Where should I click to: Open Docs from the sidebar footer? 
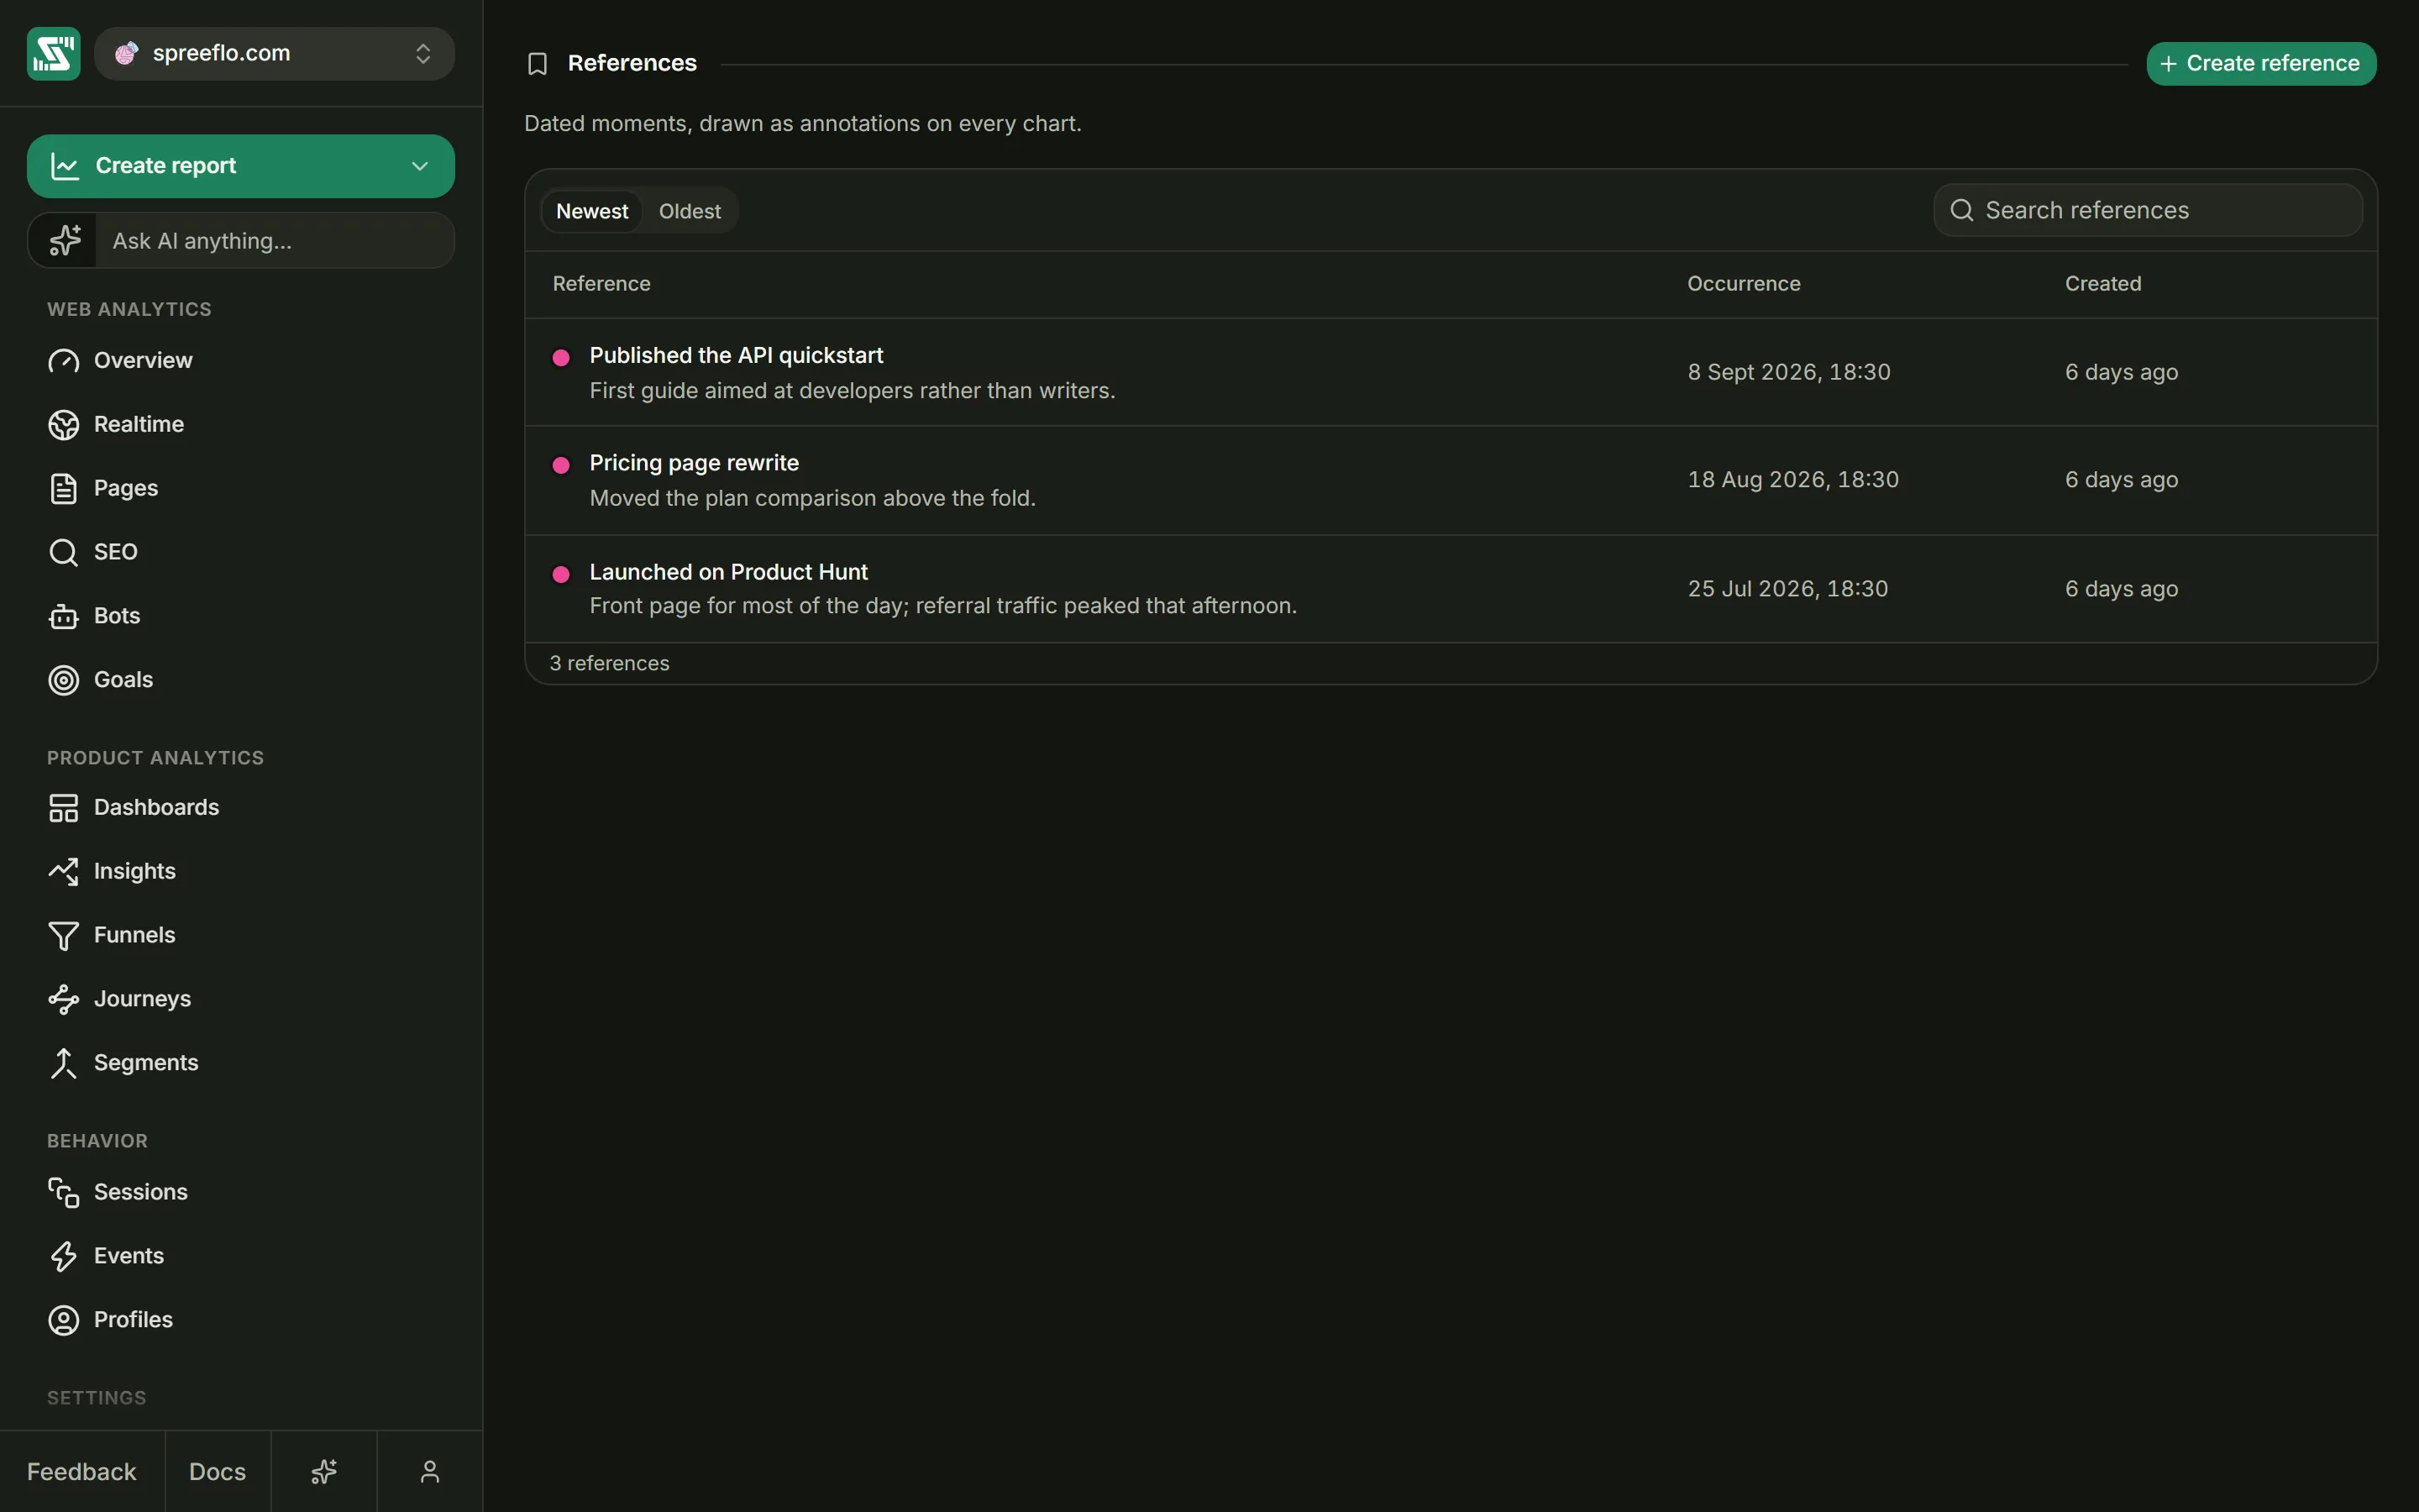pos(218,1472)
